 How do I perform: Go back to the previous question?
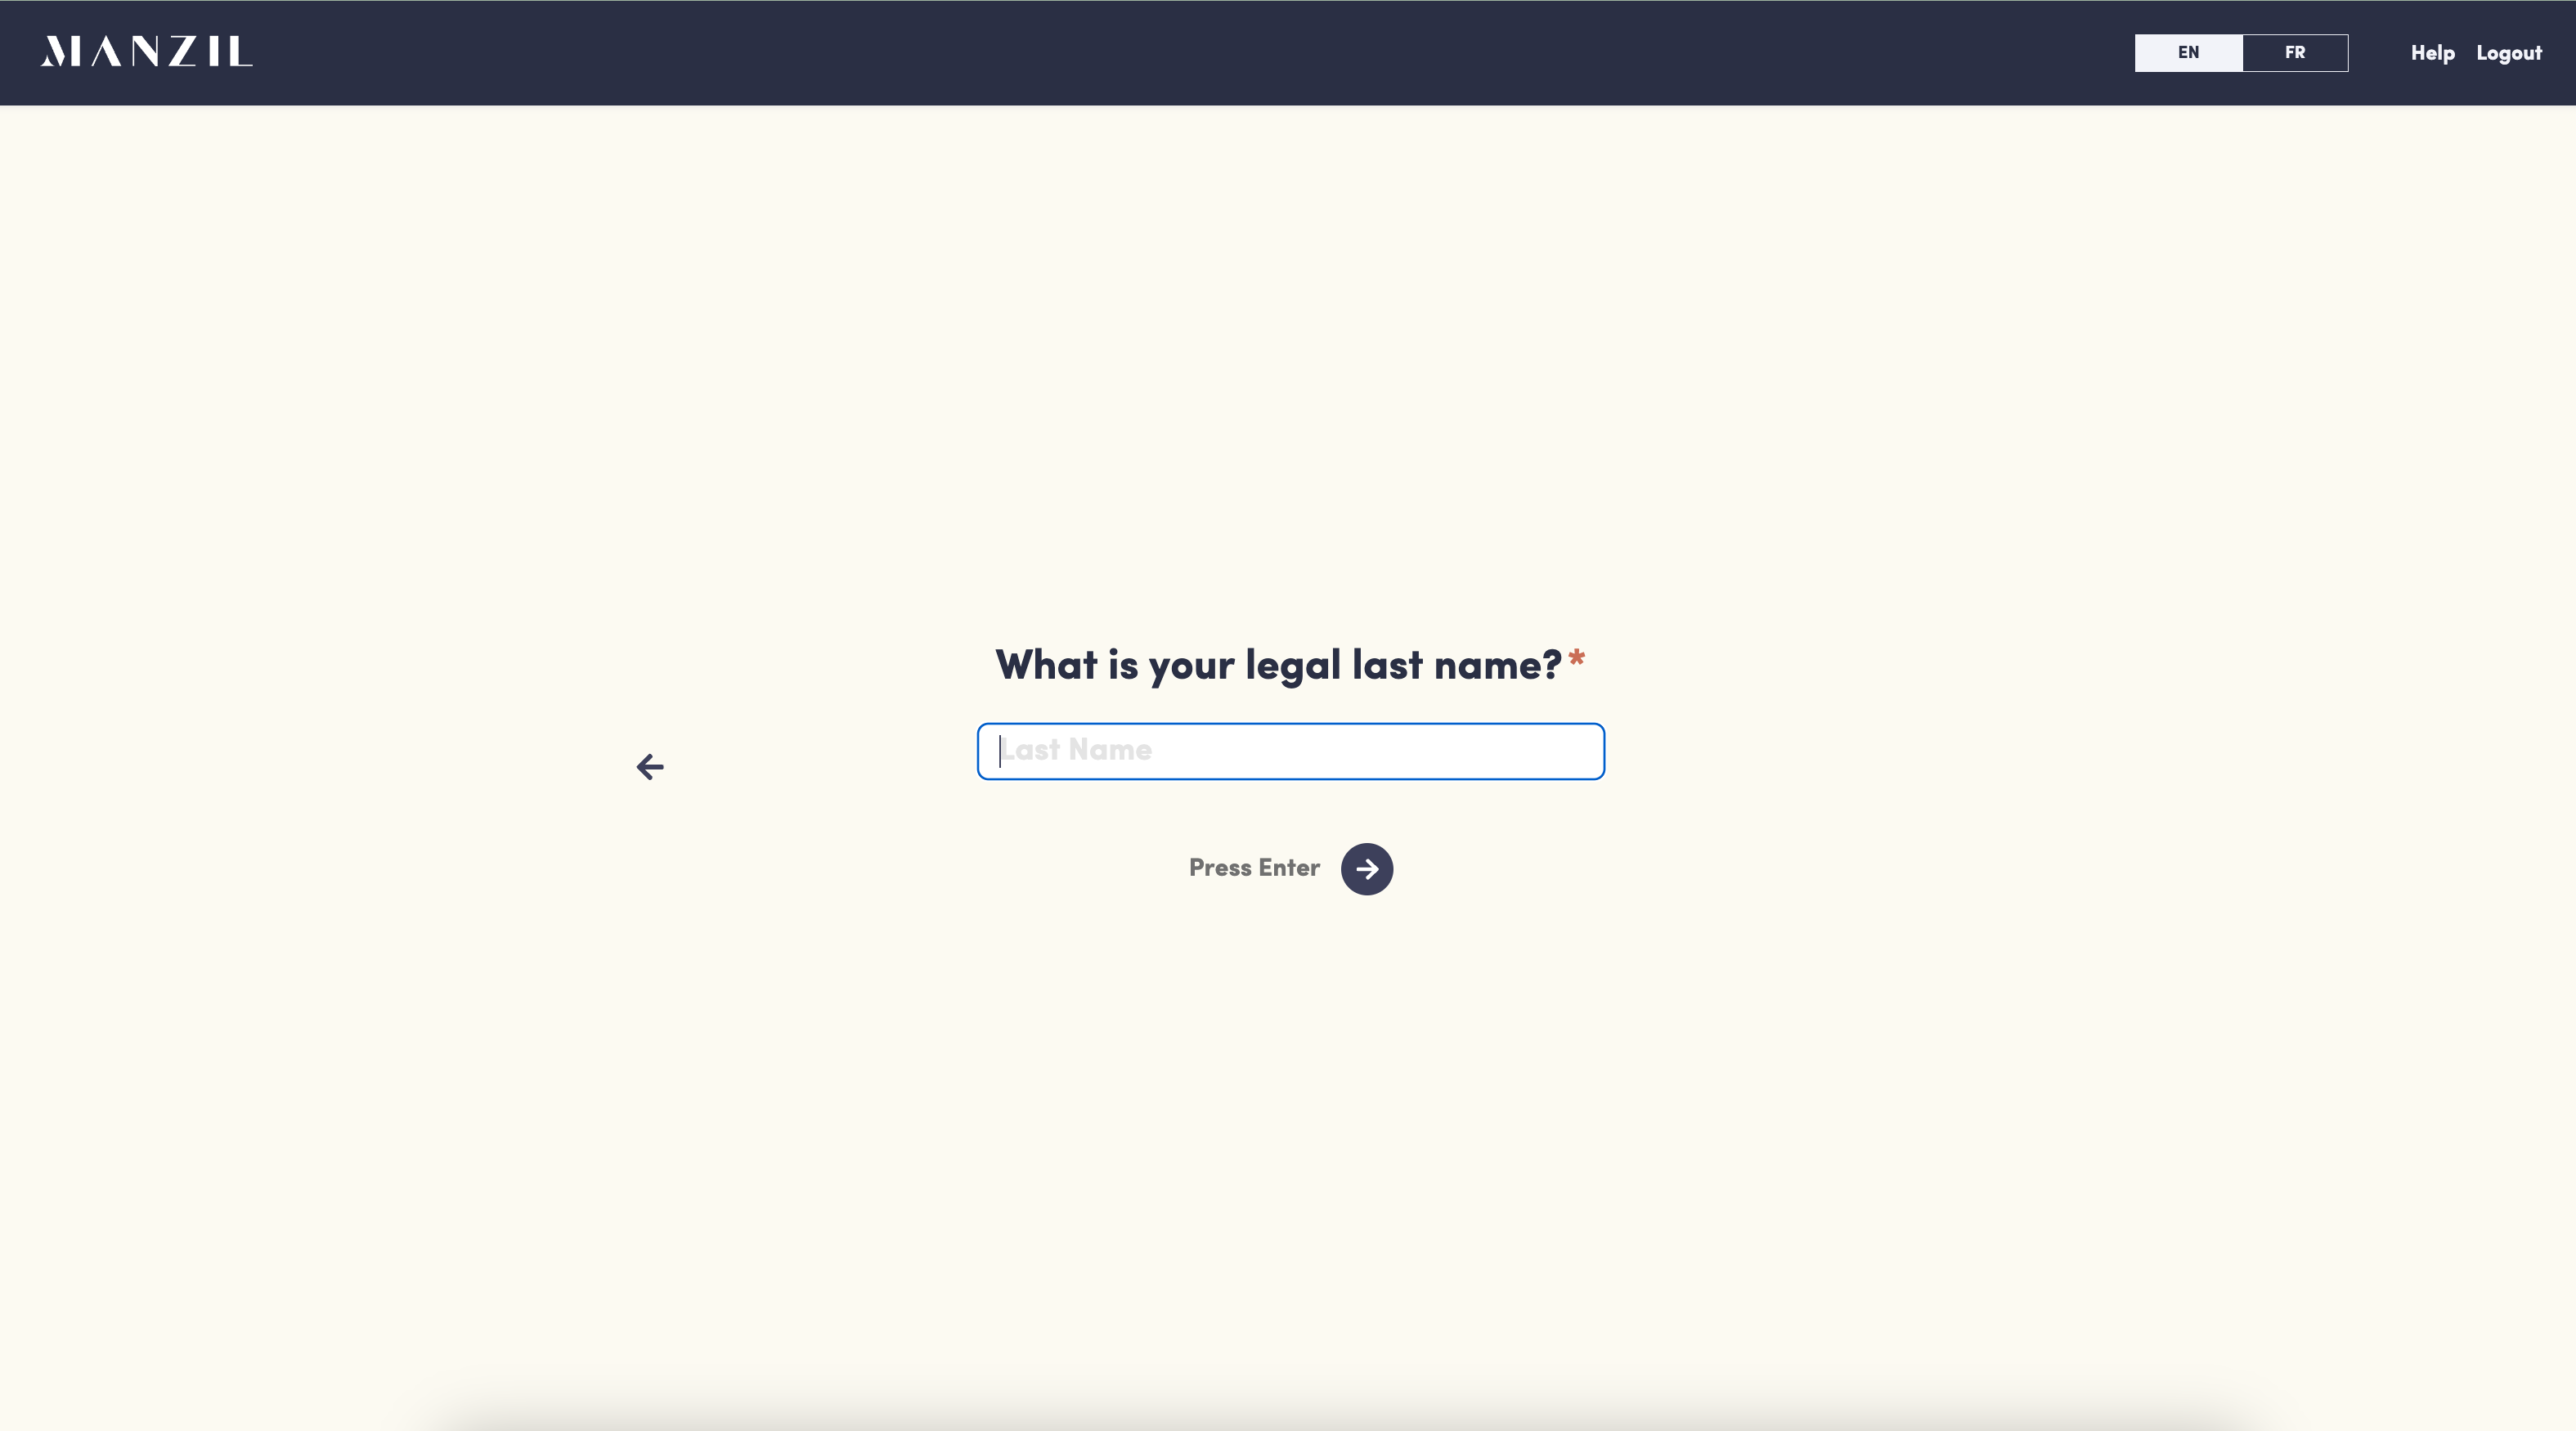(650, 767)
